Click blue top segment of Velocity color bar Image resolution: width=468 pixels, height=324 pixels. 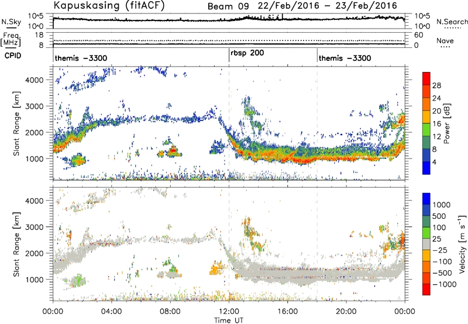[426, 199]
